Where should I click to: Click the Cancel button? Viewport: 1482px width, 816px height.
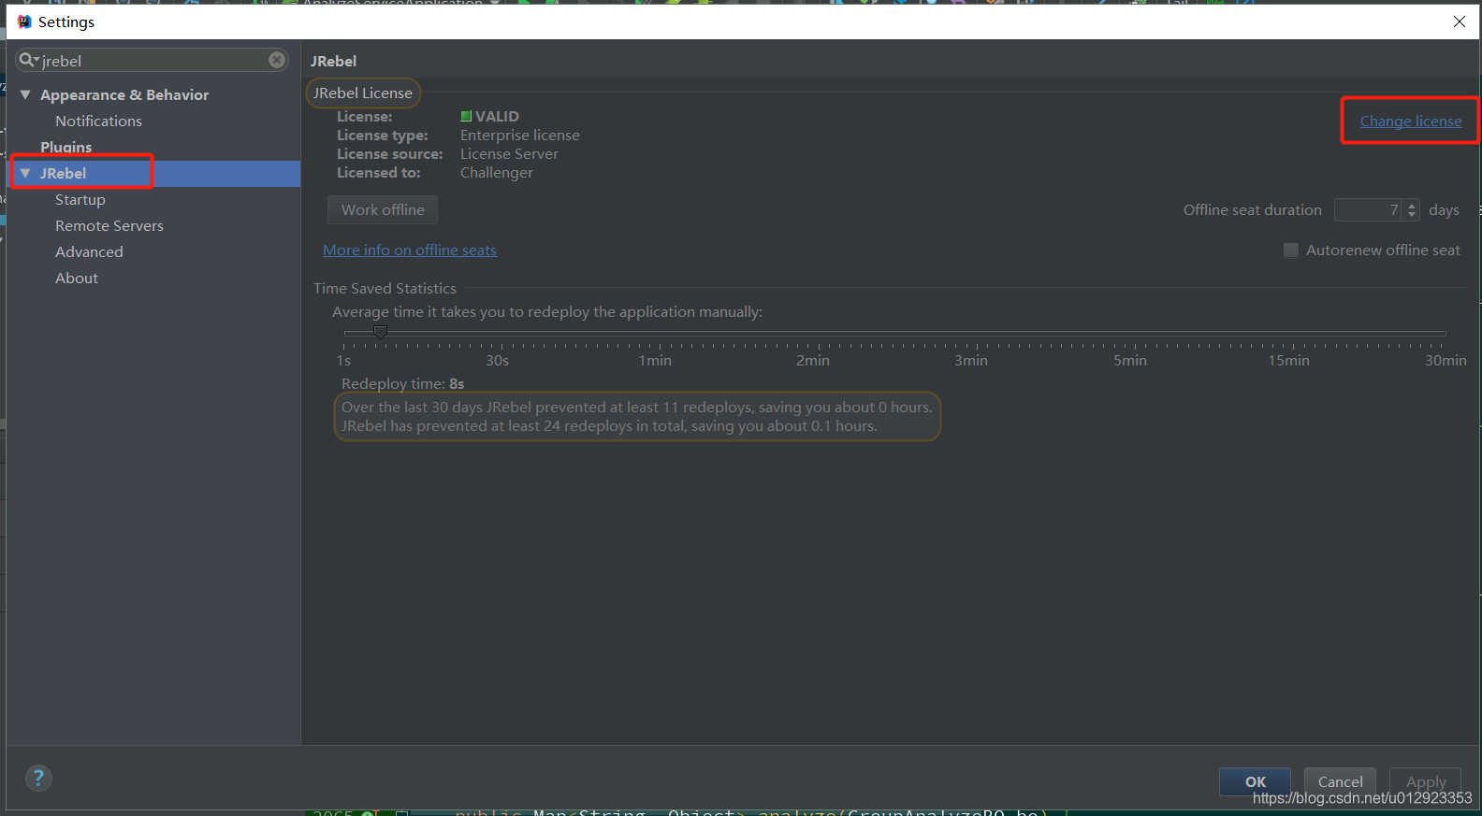point(1340,781)
